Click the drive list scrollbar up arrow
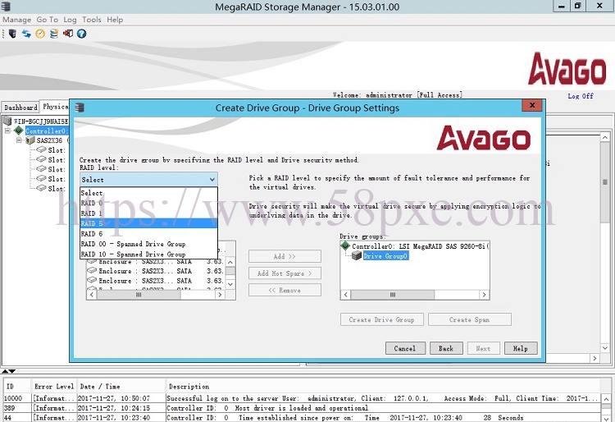Viewport: 615px width, 422px height. [x=230, y=262]
